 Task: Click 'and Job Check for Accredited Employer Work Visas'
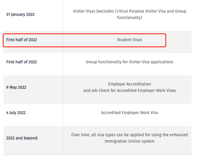click(129, 90)
